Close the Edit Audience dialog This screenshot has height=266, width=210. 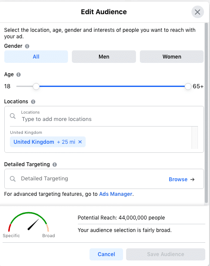[x=198, y=12]
